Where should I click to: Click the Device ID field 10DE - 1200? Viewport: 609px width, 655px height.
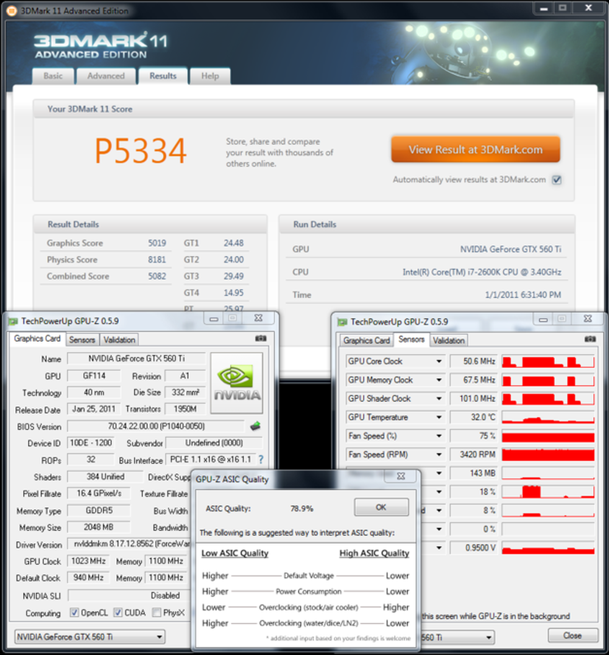coord(91,443)
